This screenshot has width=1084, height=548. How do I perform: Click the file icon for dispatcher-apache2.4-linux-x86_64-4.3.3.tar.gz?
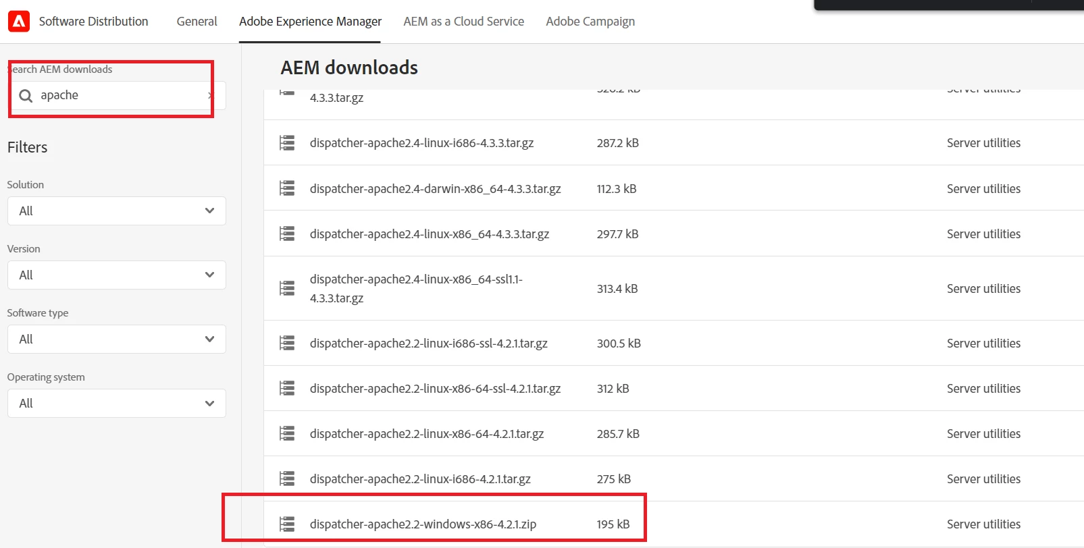[287, 234]
